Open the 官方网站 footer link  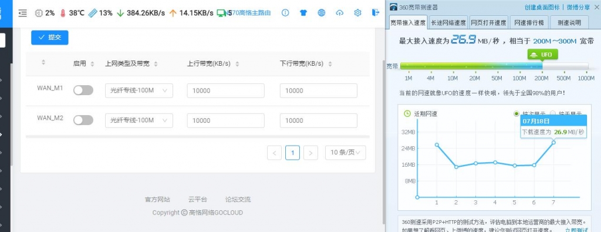(157, 200)
